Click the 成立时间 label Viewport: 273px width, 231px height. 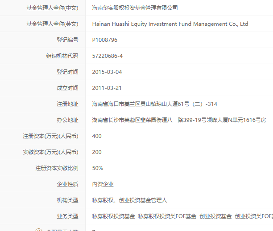click(67, 88)
